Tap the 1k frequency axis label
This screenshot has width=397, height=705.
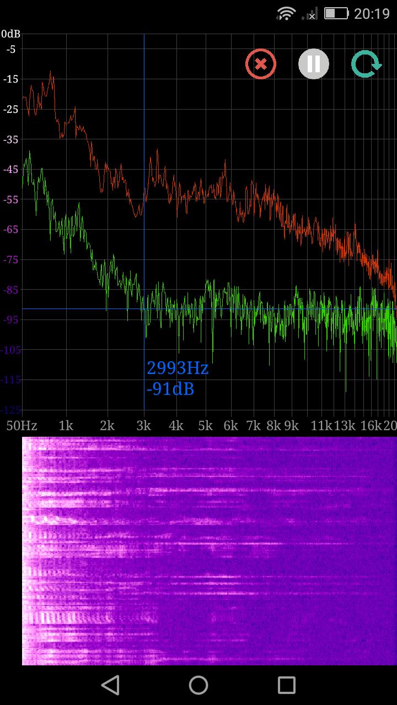66,425
